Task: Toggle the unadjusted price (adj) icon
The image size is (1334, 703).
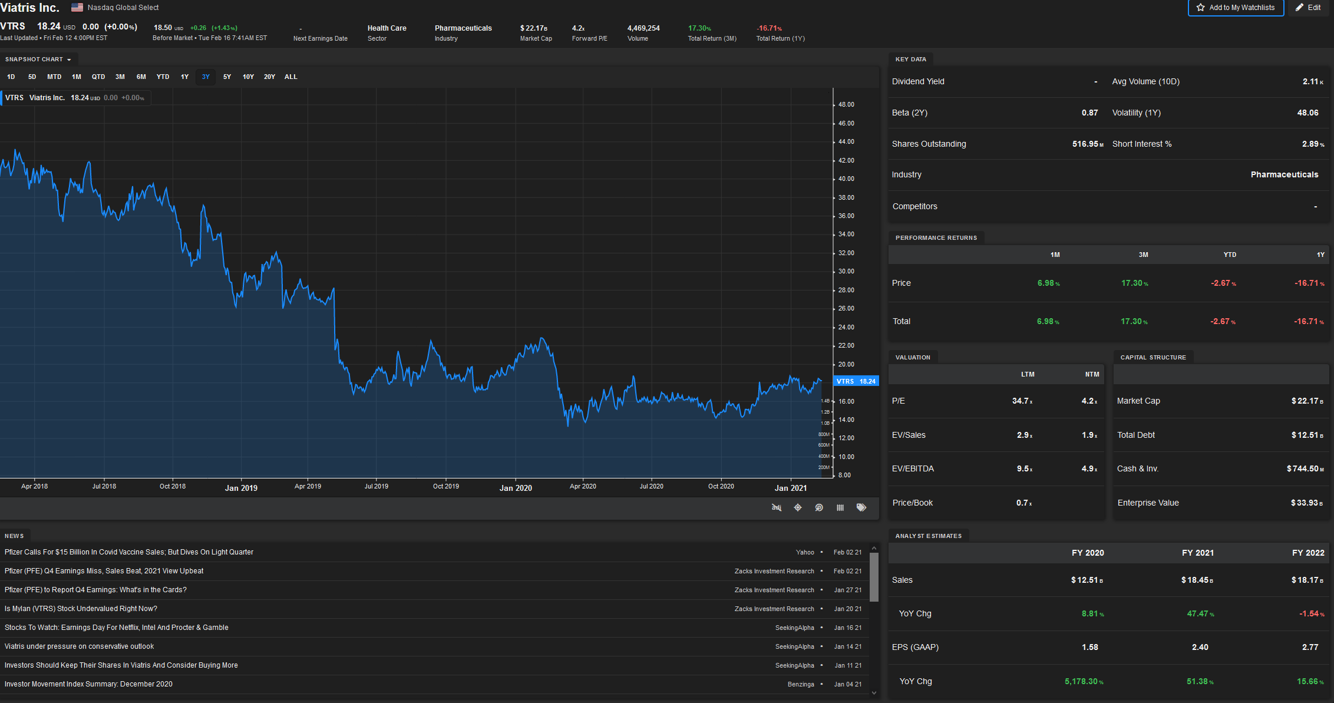Action: (777, 507)
